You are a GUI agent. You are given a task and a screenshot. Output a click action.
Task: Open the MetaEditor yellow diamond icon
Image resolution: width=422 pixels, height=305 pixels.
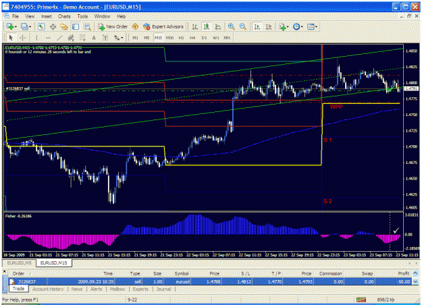tap(135, 26)
